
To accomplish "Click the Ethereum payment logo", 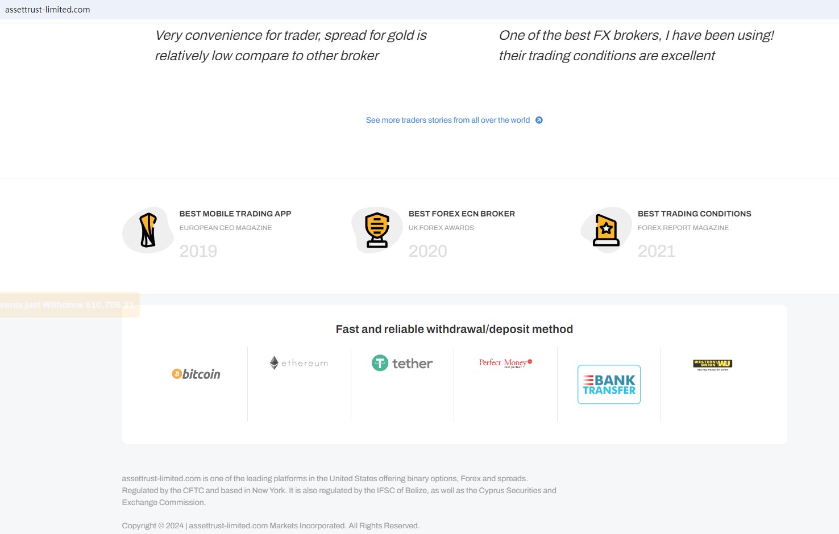I will [299, 362].
